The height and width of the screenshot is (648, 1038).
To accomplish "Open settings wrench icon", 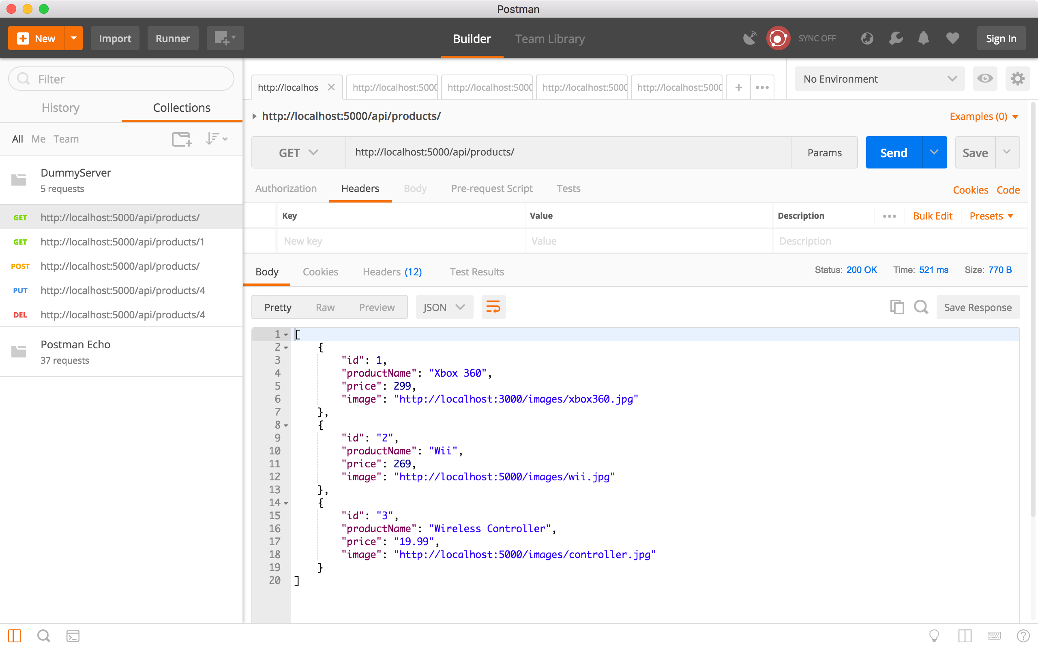I will [896, 38].
